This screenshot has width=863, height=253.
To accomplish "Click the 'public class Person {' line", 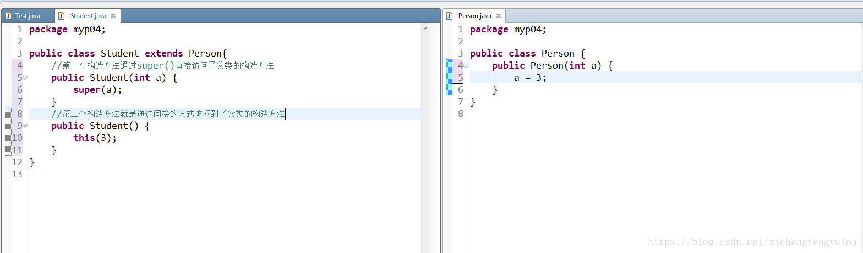I will tap(527, 53).
